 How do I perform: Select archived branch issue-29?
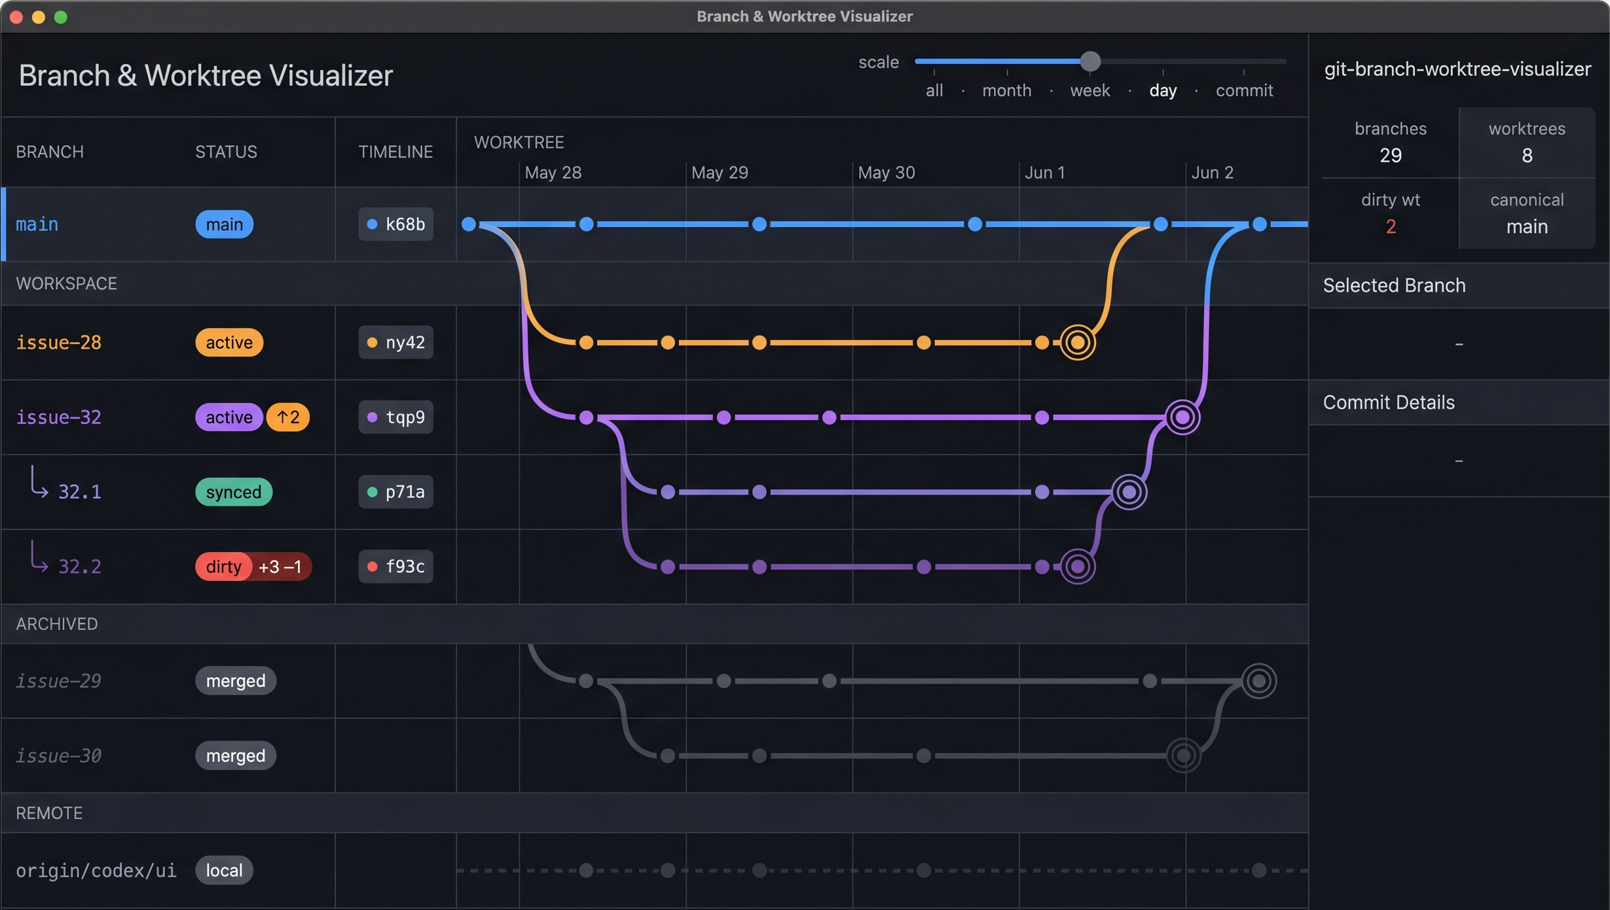click(x=58, y=682)
